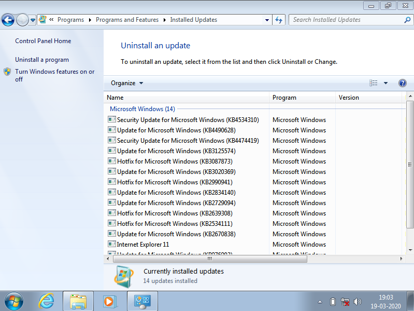Click the change view icon
This screenshot has width=414, height=311.
pos(374,83)
